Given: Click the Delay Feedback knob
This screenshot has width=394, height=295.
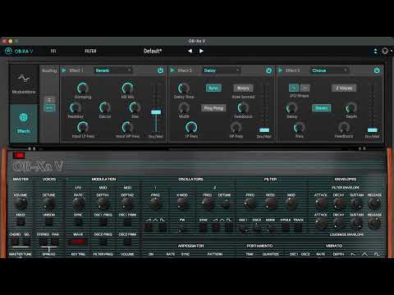Looking at the screenshot, I should 243,107.
